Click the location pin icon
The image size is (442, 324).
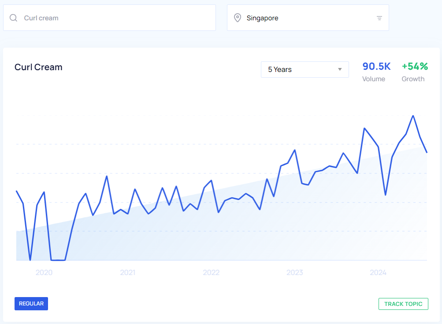pos(238,18)
